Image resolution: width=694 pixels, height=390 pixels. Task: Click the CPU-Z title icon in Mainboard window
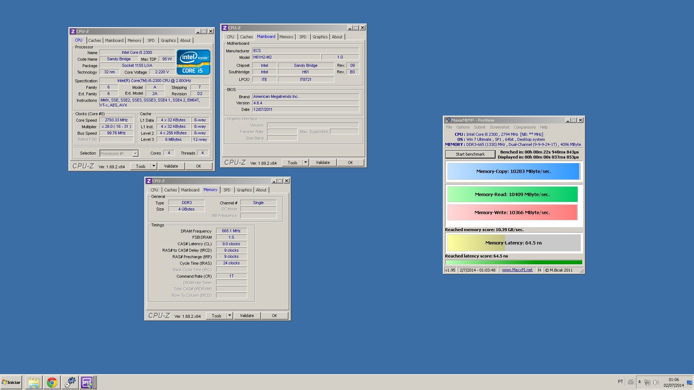coord(225,28)
